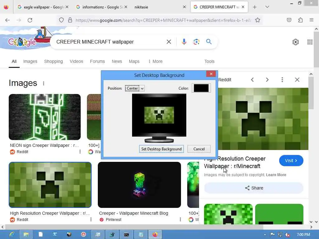Show hidden system tray icons
319x239 pixels.
tap(265, 235)
